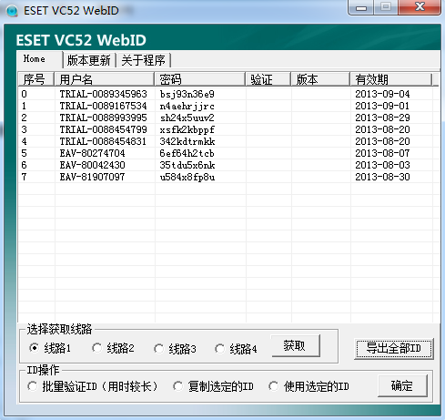This screenshot has width=445, height=420.
Task: Sort by the 密码 column header
Action: 200,79
